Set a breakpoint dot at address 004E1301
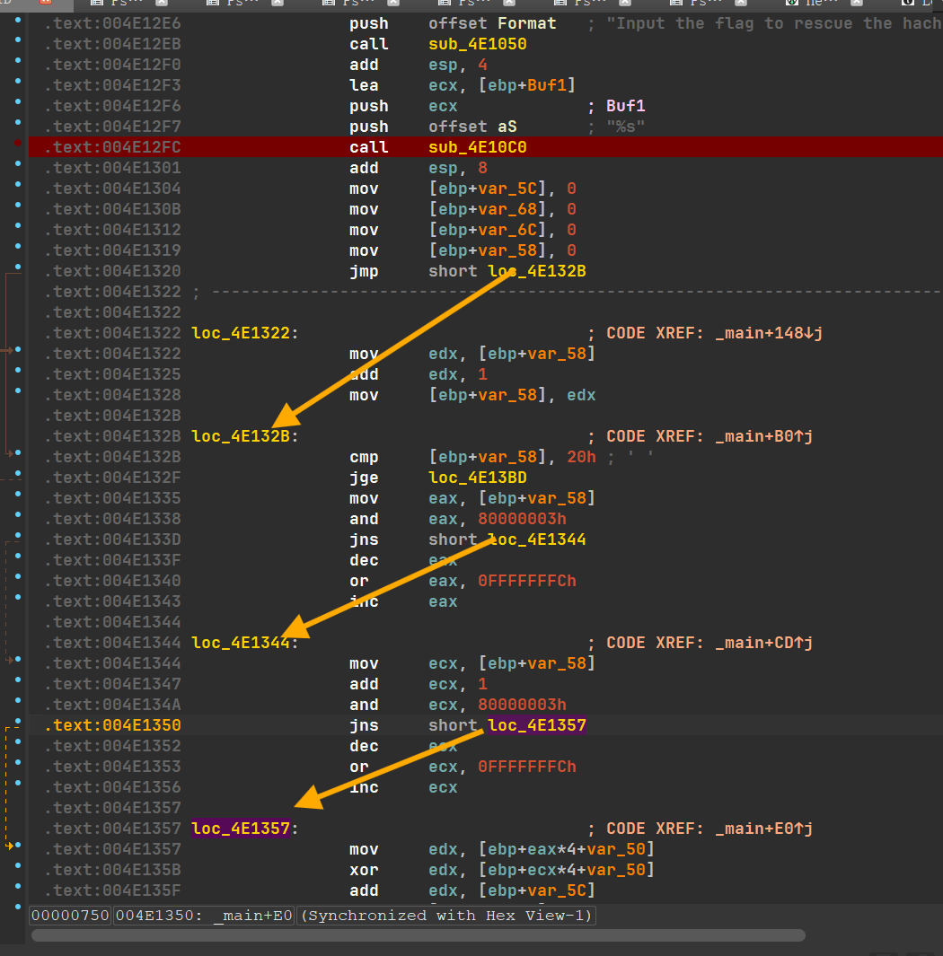This screenshot has width=943, height=956. [19, 168]
